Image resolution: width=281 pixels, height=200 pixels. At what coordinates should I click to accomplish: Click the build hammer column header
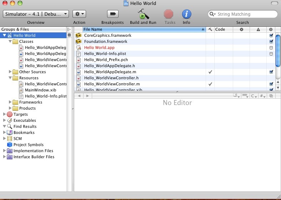tap(210, 29)
